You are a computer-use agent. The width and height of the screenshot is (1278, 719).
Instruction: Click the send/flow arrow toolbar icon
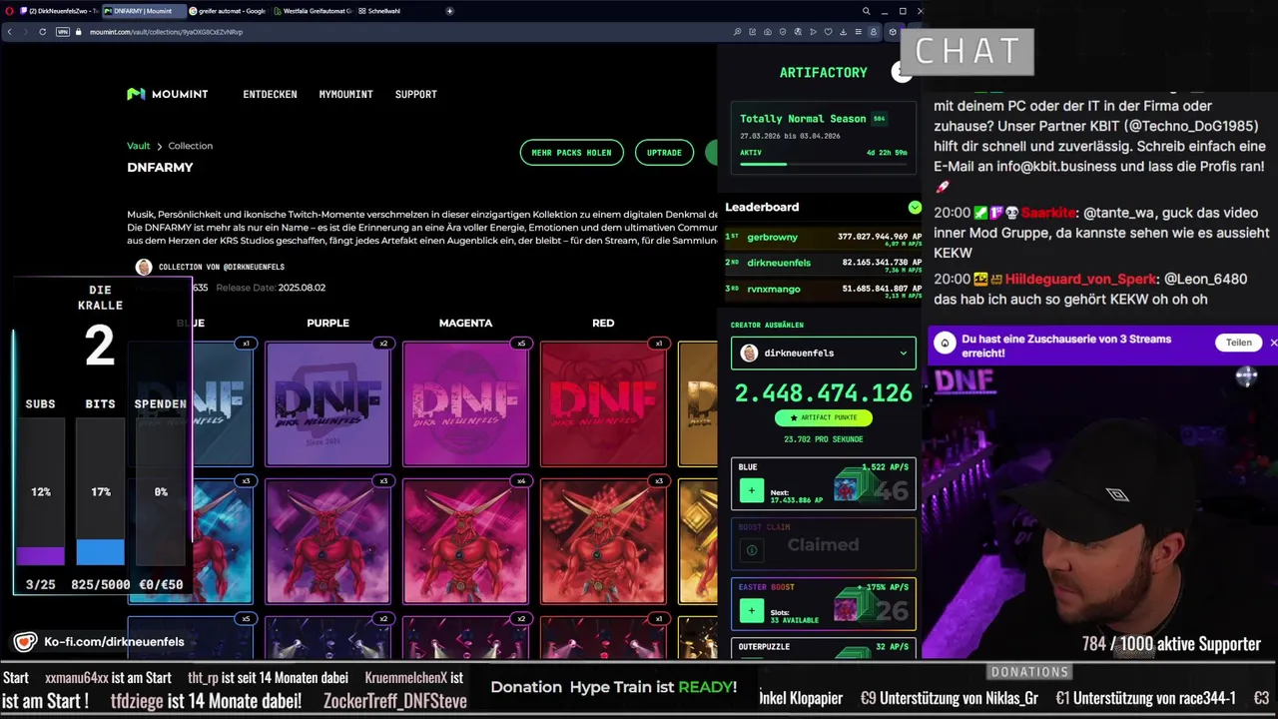coord(813,32)
